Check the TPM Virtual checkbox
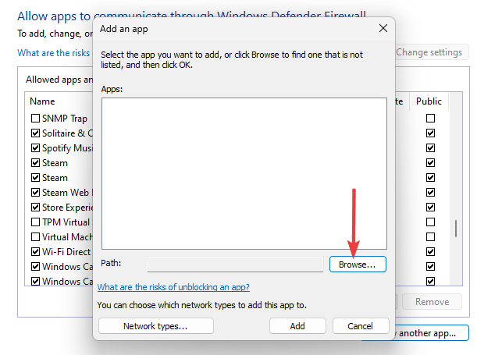The image size is (477, 355). click(35, 222)
